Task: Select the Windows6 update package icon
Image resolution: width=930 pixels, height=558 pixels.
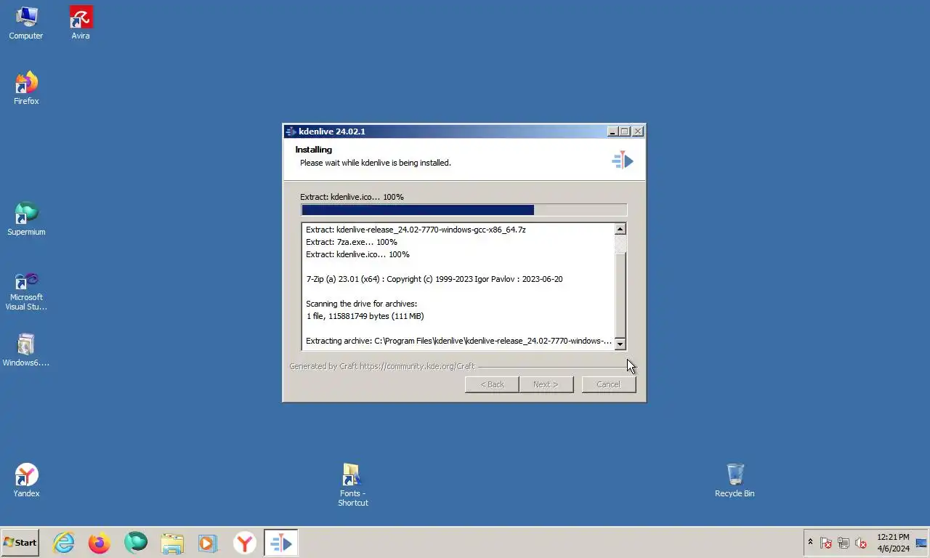Action: pos(26,350)
